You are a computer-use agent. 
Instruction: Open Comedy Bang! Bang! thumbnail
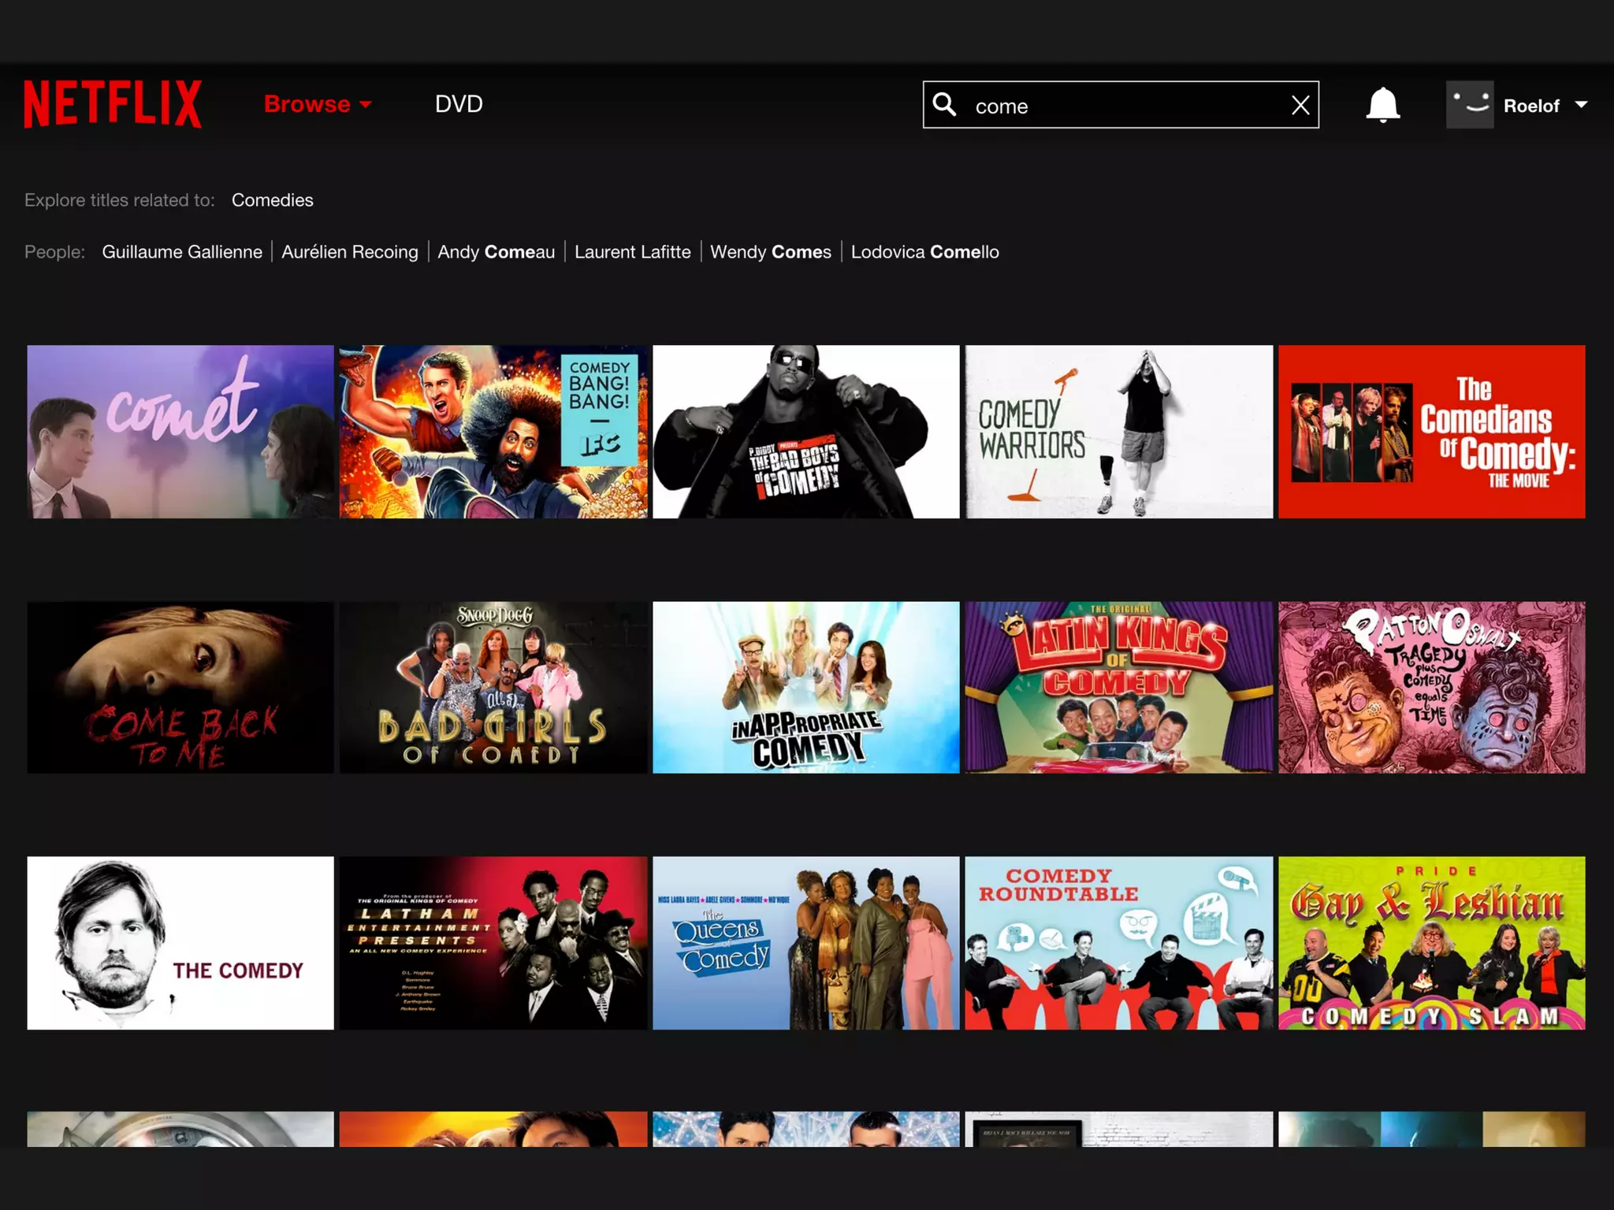point(493,432)
